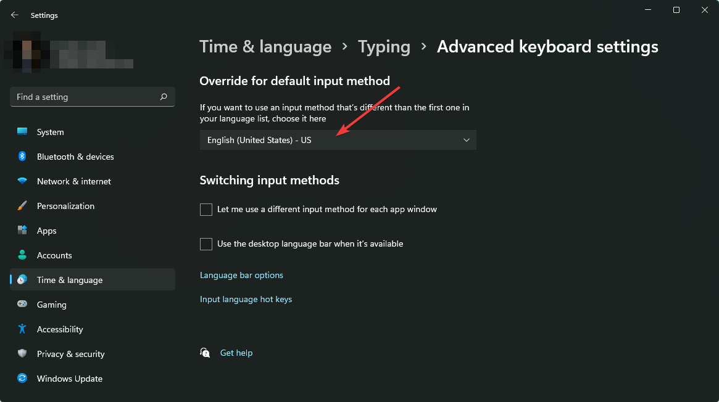Click the Find a setting search box

(x=92, y=97)
